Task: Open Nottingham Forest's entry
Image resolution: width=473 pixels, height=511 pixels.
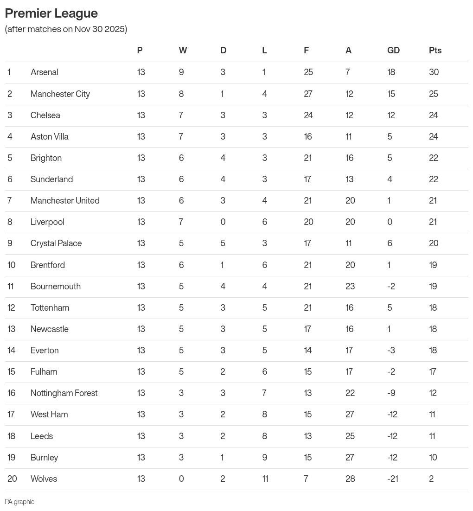Action: point(64,393)
